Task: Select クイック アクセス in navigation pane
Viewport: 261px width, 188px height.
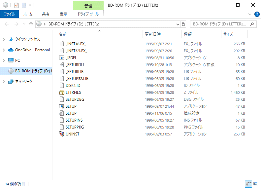Action: point(27,39)
